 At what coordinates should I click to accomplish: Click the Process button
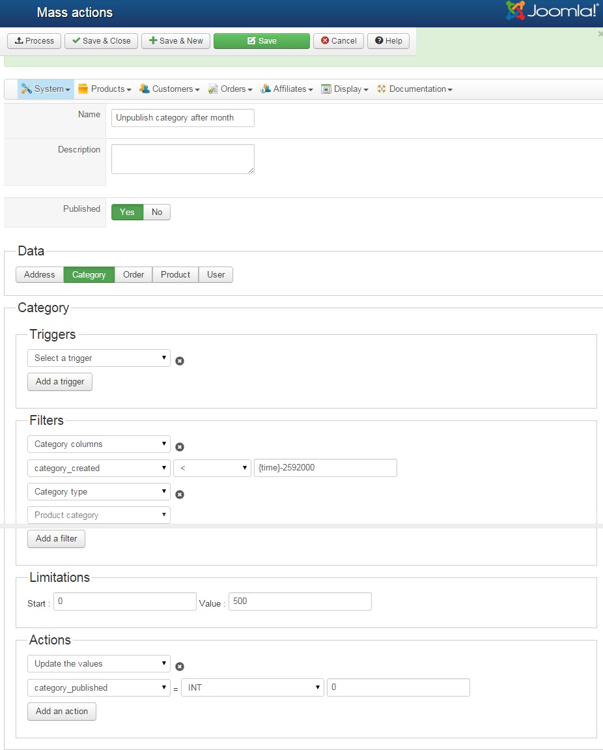coord(35,41)
